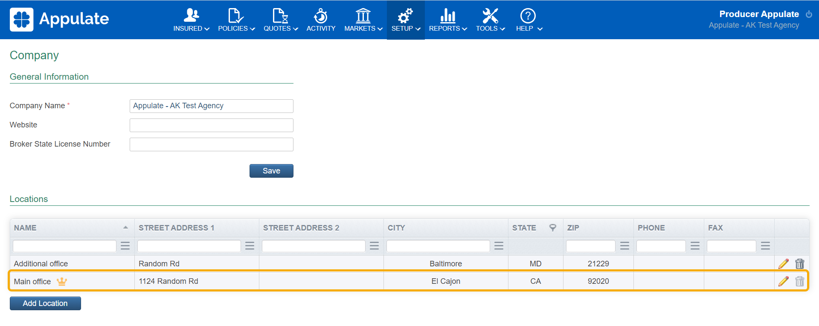This screenshot has width=819, height=326.
Task: Expand the HELP dropdown chevron
Action: [x=540, y=29]
